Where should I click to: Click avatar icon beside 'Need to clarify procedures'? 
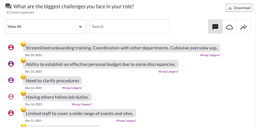click(x=11, y=81)
